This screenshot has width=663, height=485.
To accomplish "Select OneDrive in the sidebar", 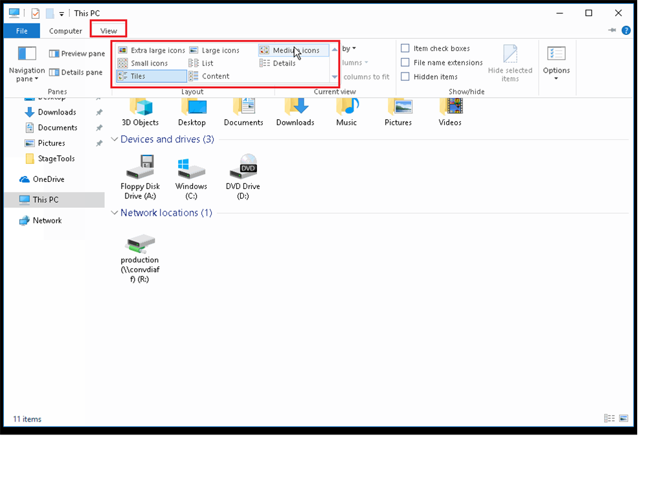I will [48, 179].
